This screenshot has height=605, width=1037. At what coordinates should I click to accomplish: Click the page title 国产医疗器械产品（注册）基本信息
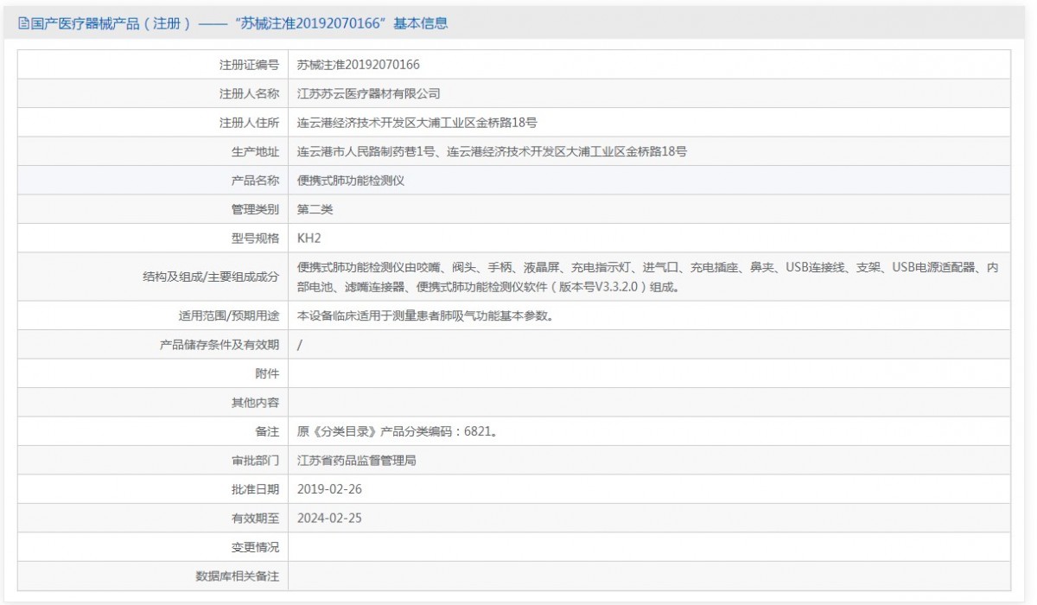[240, 24]
